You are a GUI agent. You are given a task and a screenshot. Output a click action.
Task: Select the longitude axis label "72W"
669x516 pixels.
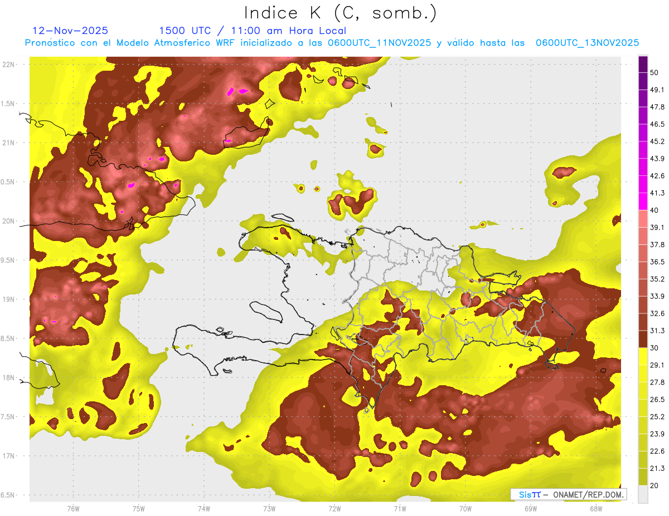point(334,509)
